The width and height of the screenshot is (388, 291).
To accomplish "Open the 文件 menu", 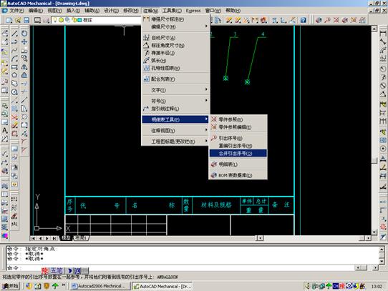I will (16, 11).
